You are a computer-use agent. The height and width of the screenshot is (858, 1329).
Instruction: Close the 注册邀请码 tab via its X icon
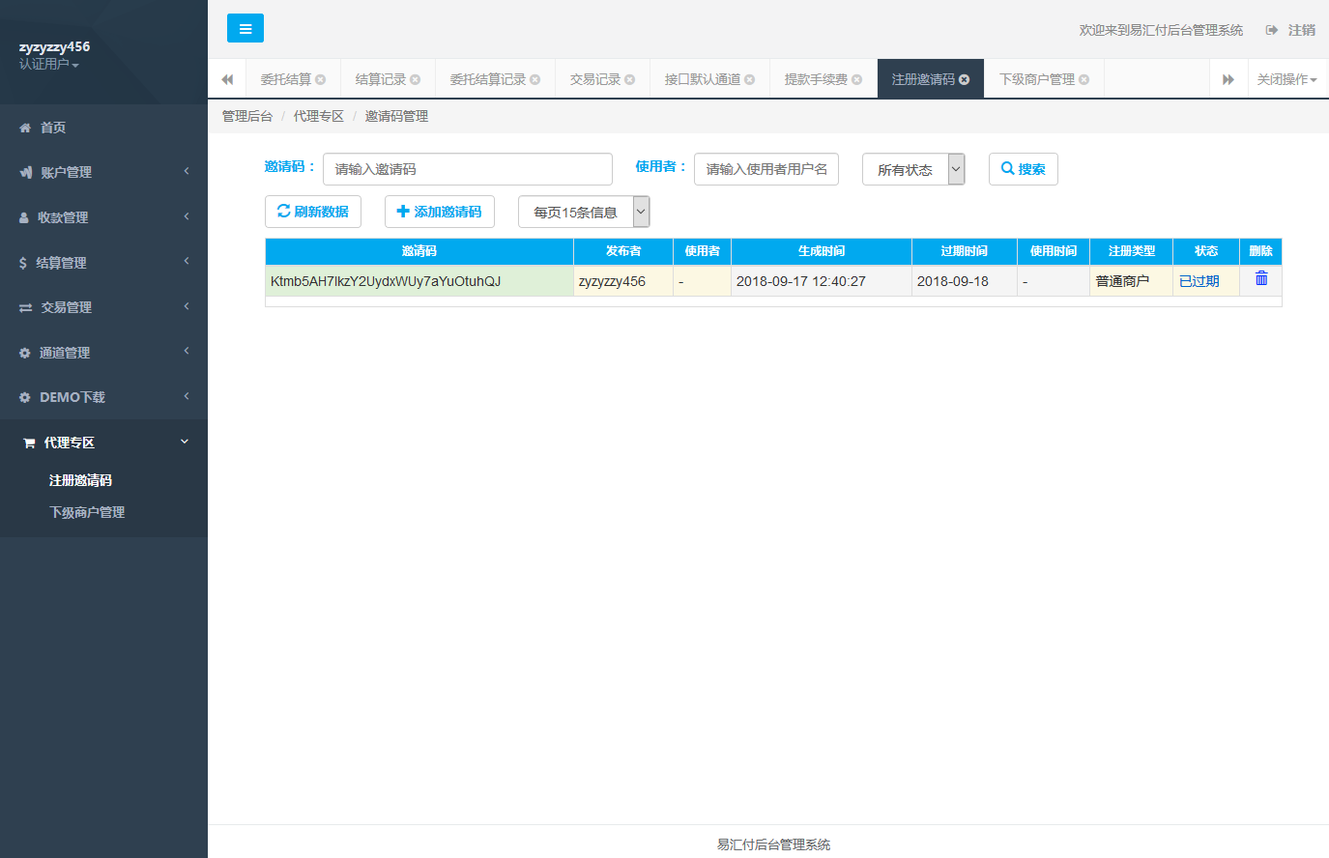pyautogui.click(x=964, y=79)
